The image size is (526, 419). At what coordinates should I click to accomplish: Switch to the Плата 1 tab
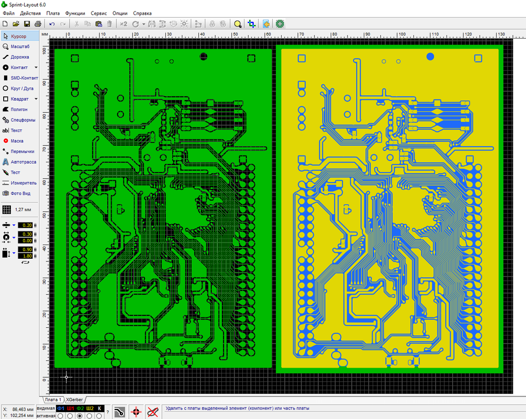[x=53, y=400]
